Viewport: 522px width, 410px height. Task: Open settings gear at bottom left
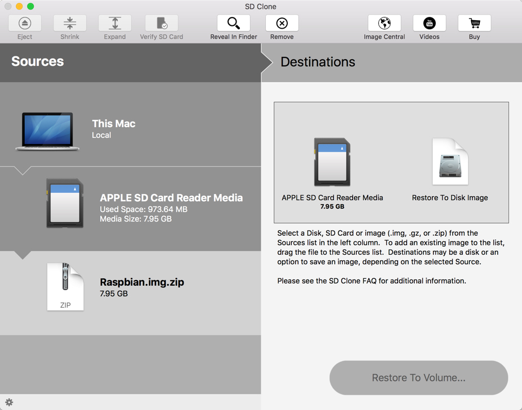click(10, 402)
